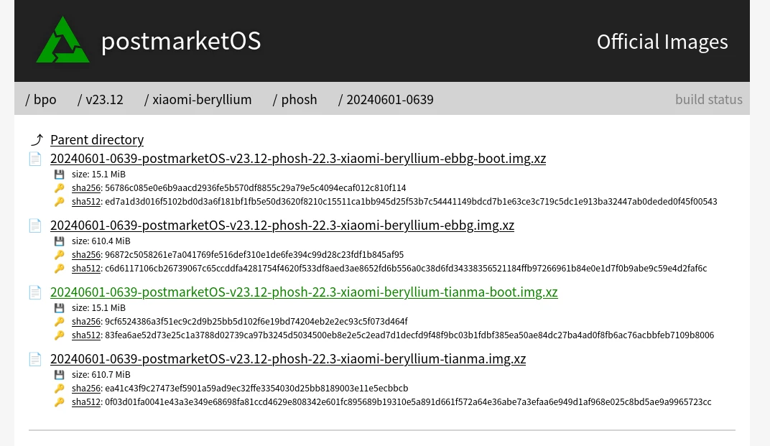Open sha256 link for ebbg.img.xz
This screenshot has height=446, width=770.
86,255
